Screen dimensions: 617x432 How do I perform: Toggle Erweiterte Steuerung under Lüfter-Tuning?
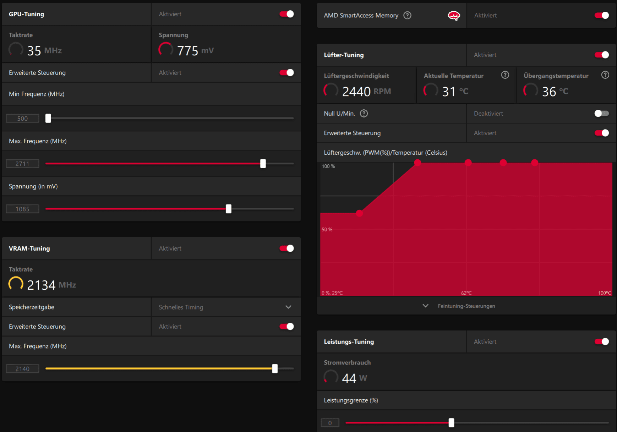click(x=602, y=133)
